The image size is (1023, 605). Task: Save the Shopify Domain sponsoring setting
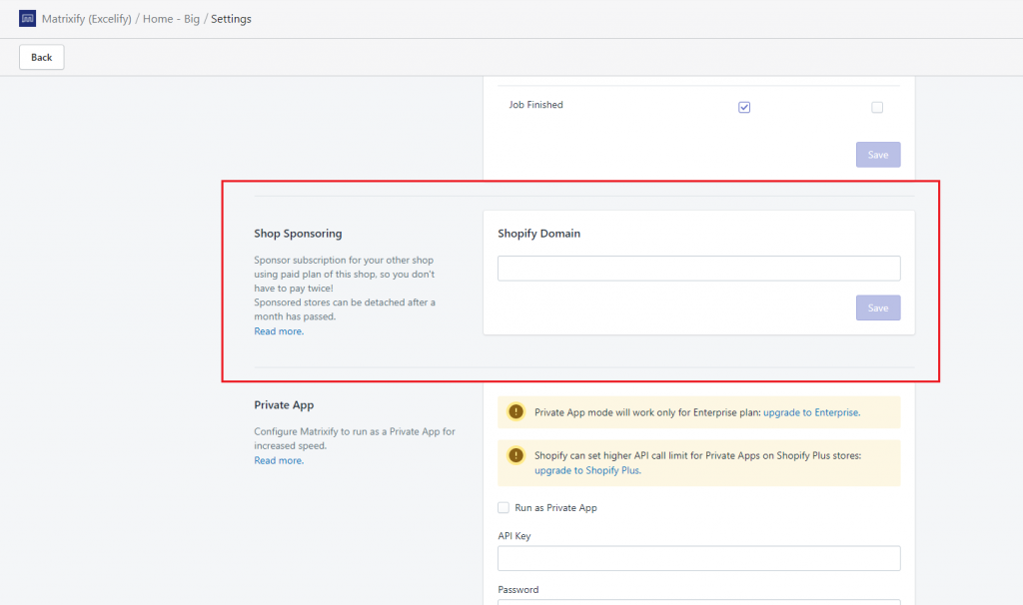[x=878, y=307]
